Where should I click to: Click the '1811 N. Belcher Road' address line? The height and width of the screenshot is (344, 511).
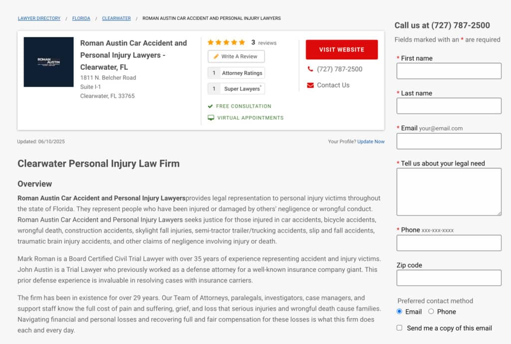108,77
